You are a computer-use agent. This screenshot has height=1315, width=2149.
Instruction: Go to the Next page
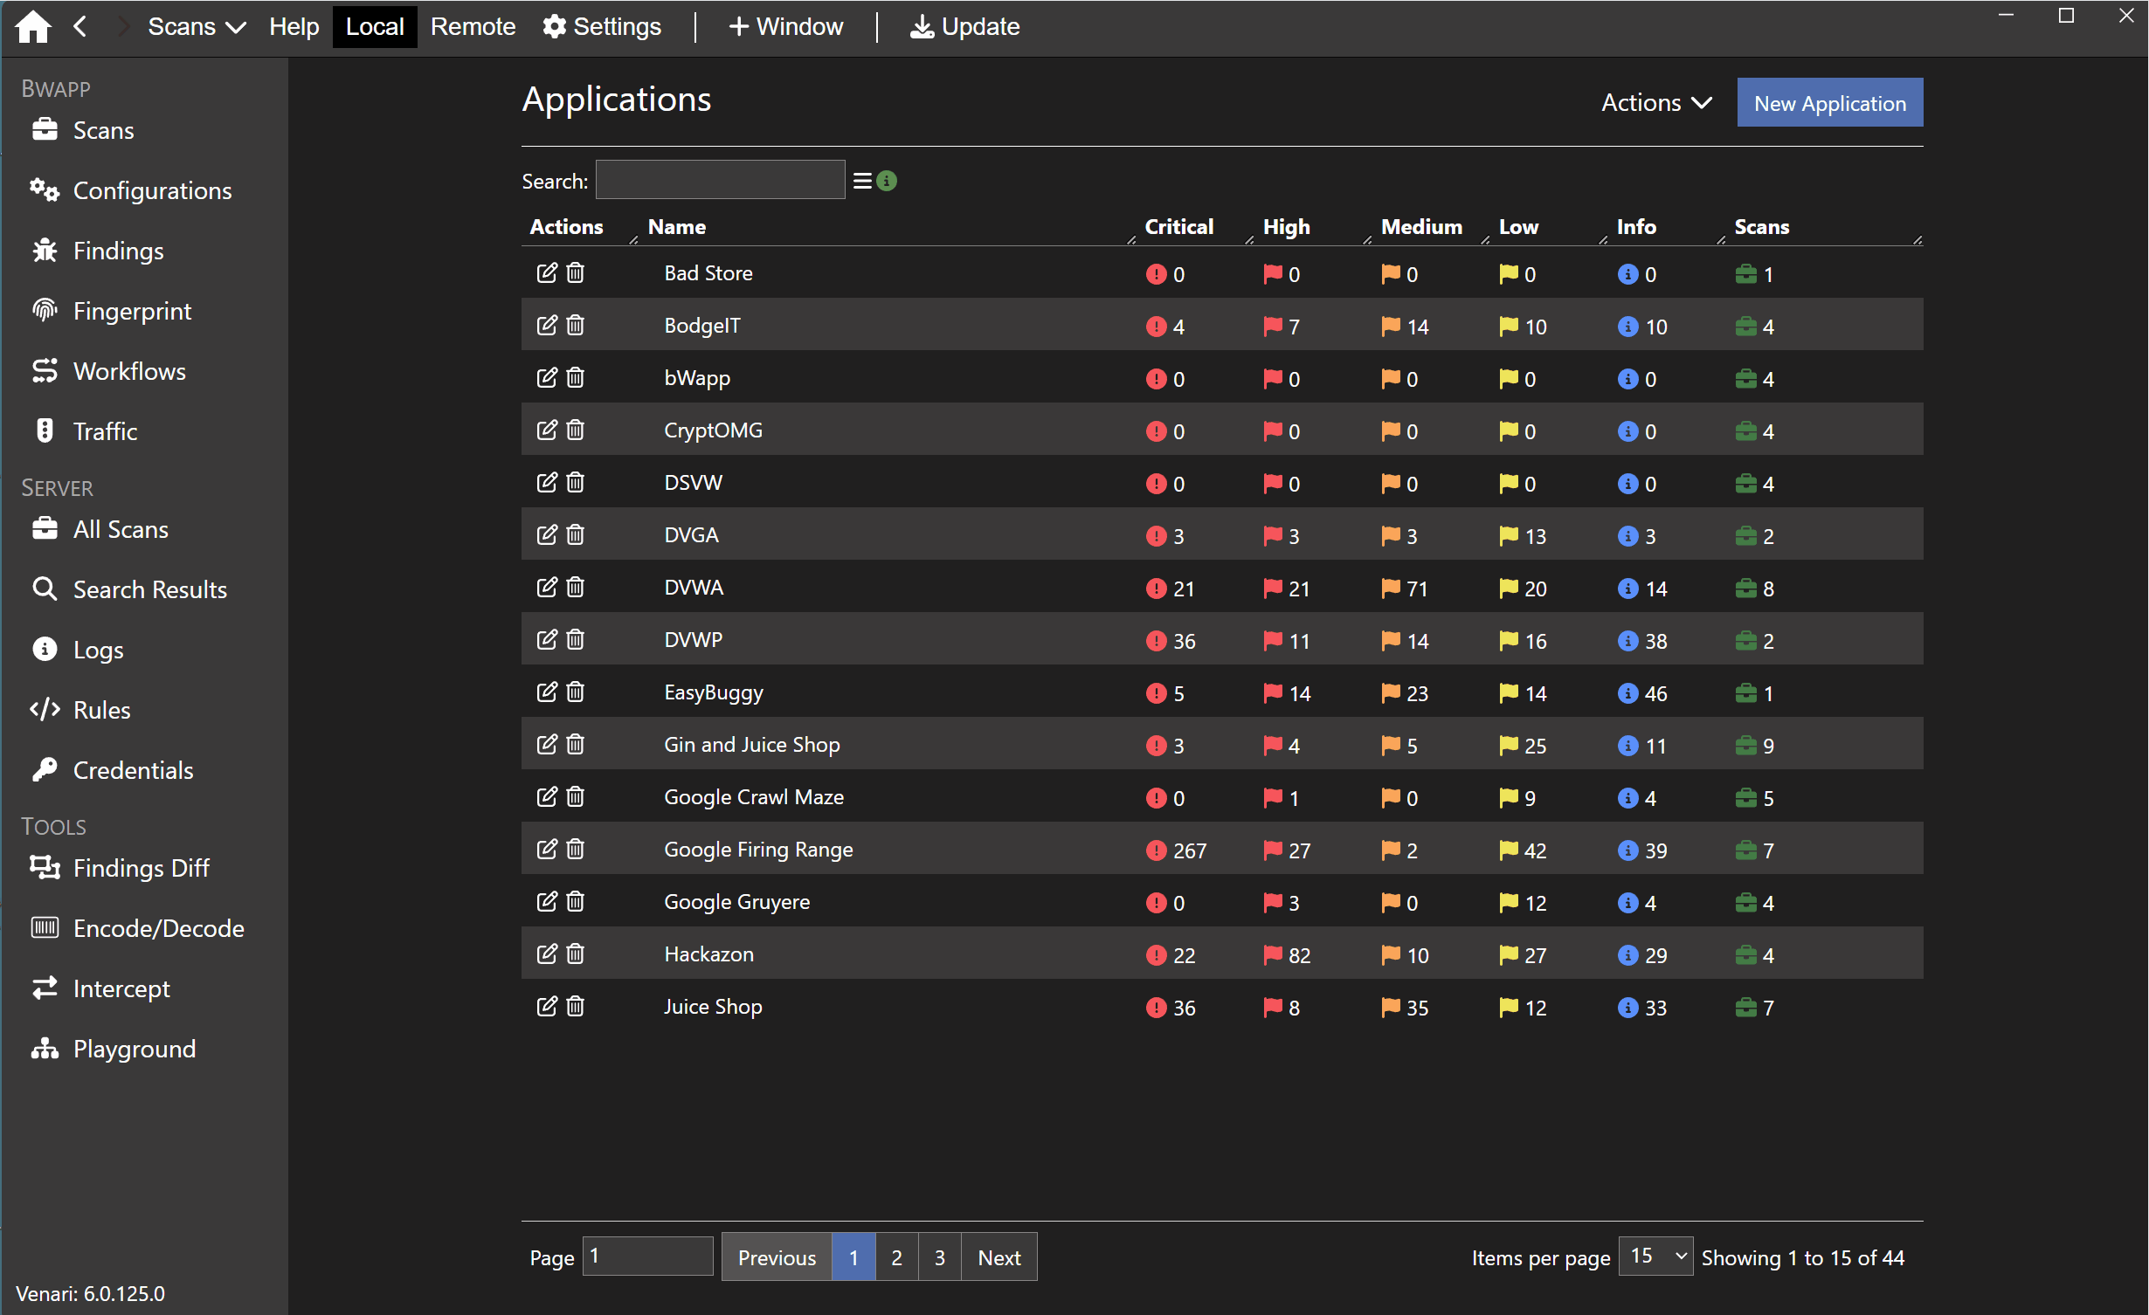pos(998,1257)
